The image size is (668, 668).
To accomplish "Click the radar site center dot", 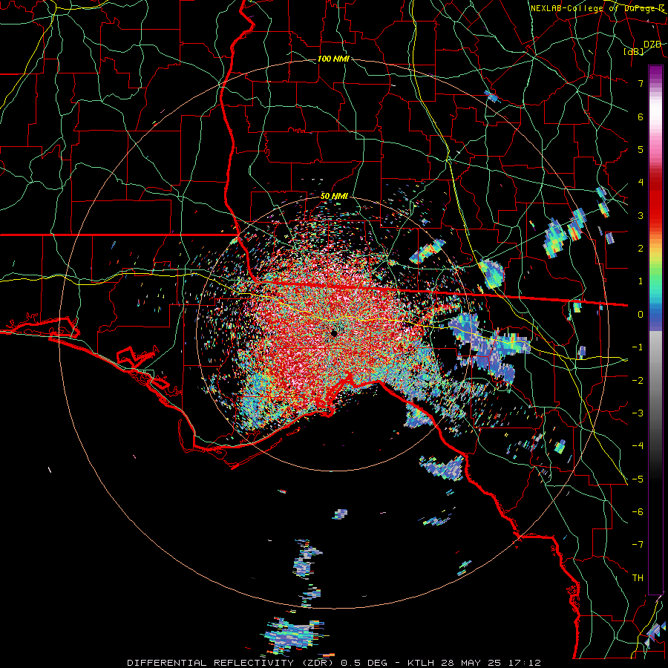I will [334, 333].
